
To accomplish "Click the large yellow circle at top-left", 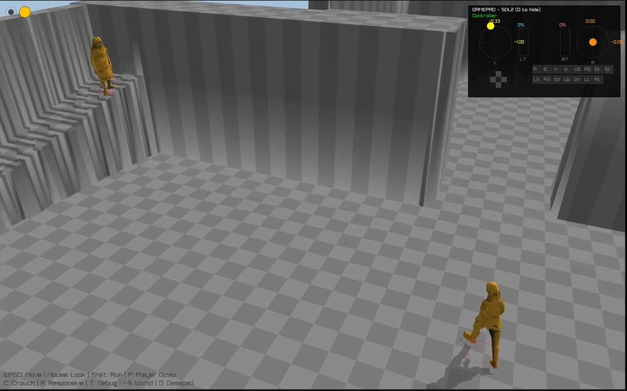I will (x=25, y=12).
